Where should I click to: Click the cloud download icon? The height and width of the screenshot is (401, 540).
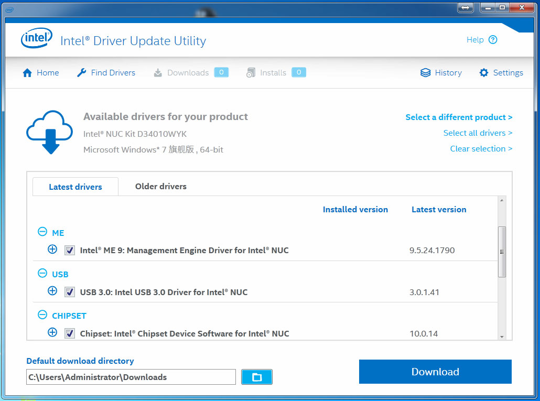tap(50, 132)
